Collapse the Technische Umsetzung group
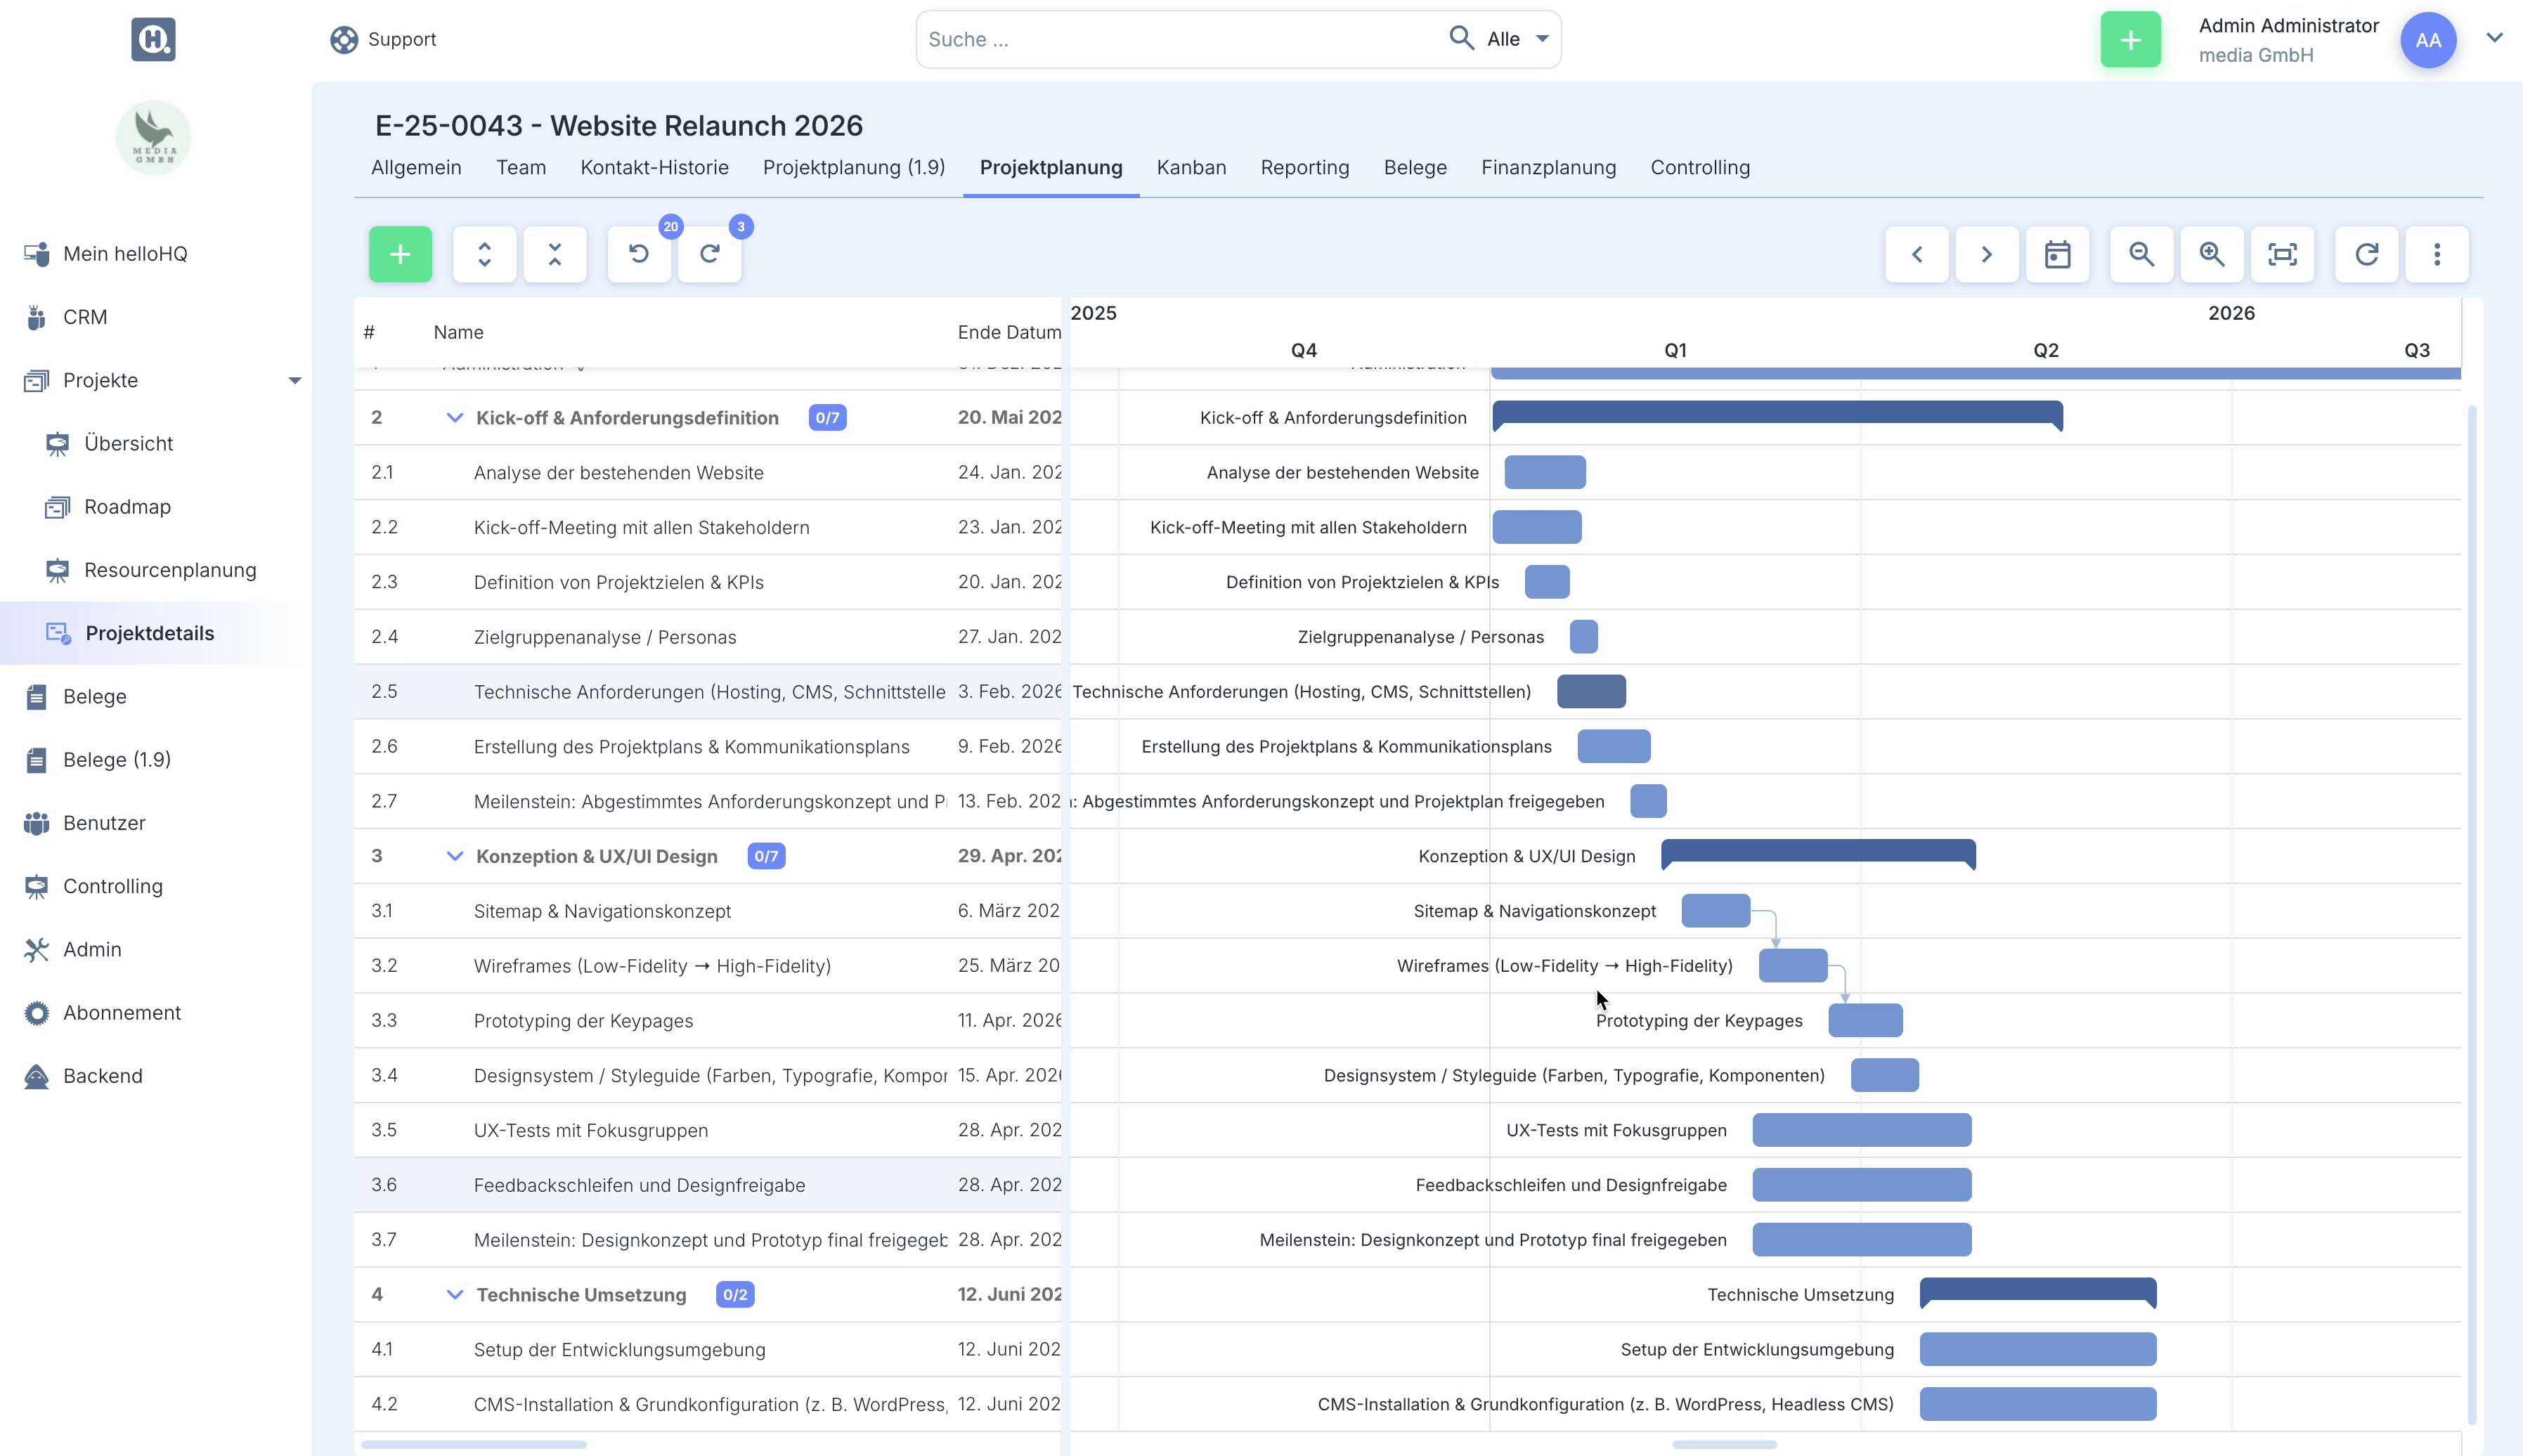Screen dimensions: 2523x1456 click(455, 1294)
